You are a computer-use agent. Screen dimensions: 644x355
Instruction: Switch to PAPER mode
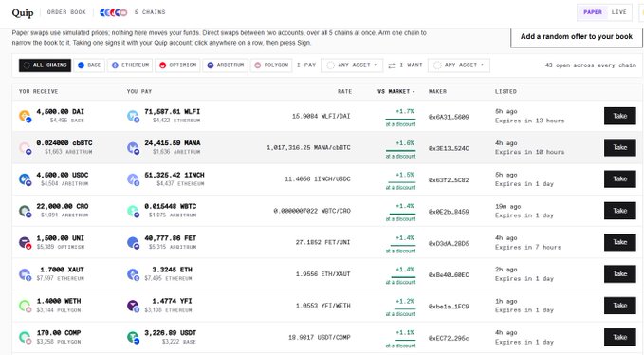pyautogui.click(x=593, y=12)
